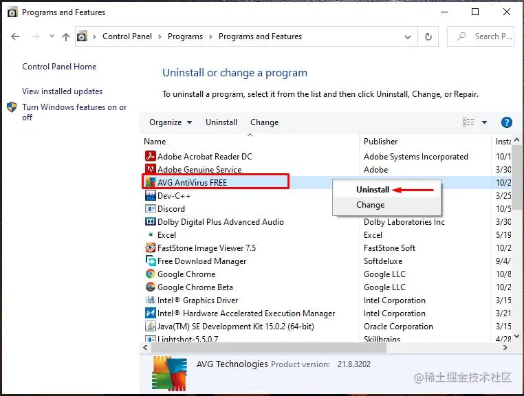Click Change in the toolbar
This screenshot has height=396, width=524.
pyautogui.click(x=264, y=122)
